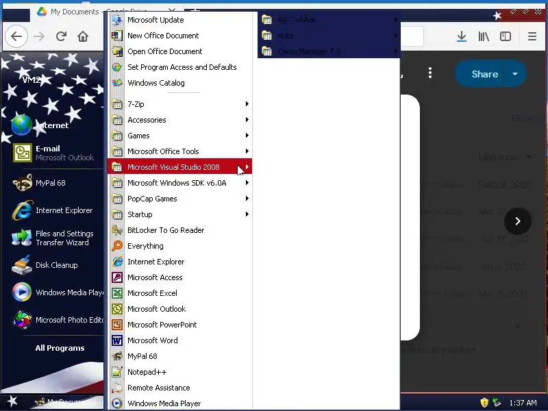
Task: Launch Microsoft Word
Action: [x=179, y=340]
